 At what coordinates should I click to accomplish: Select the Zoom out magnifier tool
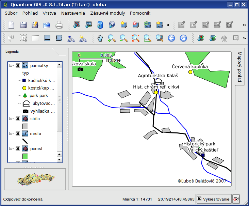[x=123, y=38]
